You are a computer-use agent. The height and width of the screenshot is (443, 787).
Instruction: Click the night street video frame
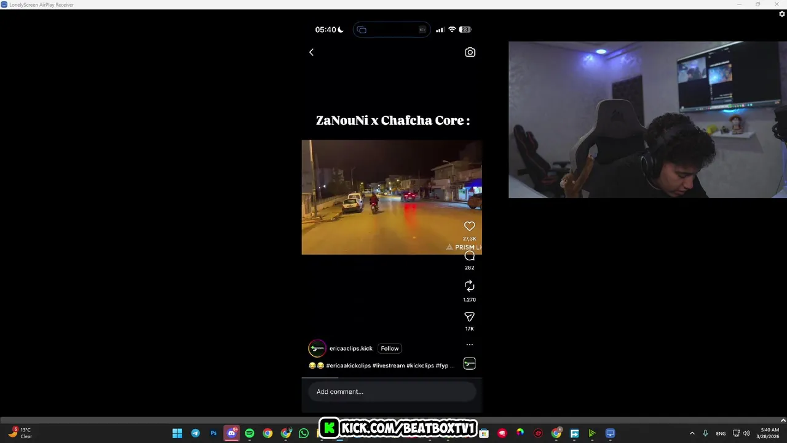tap(392, 197)
